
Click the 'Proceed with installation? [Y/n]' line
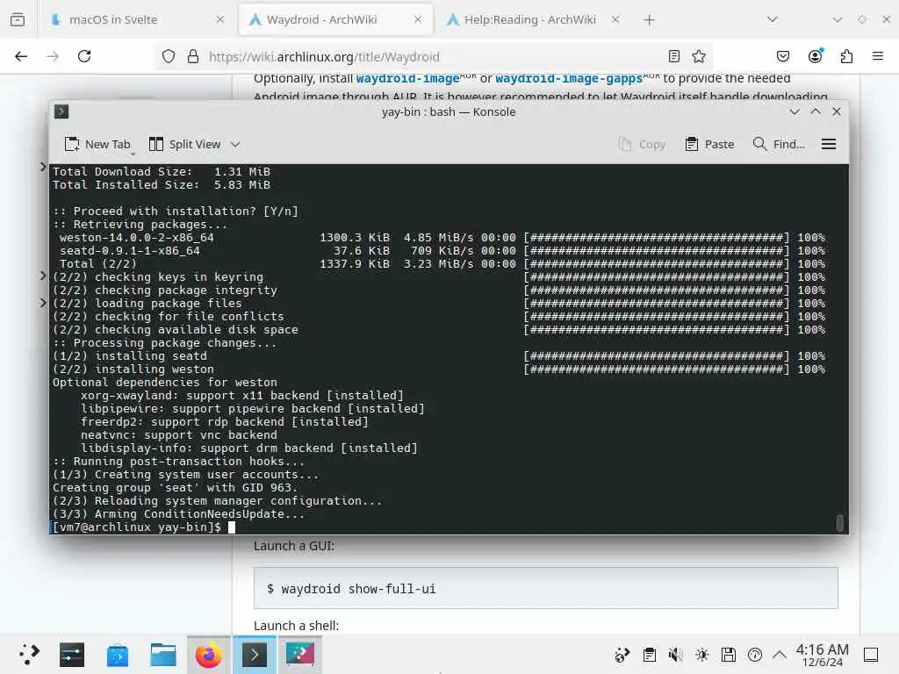[x=176, y=211]
